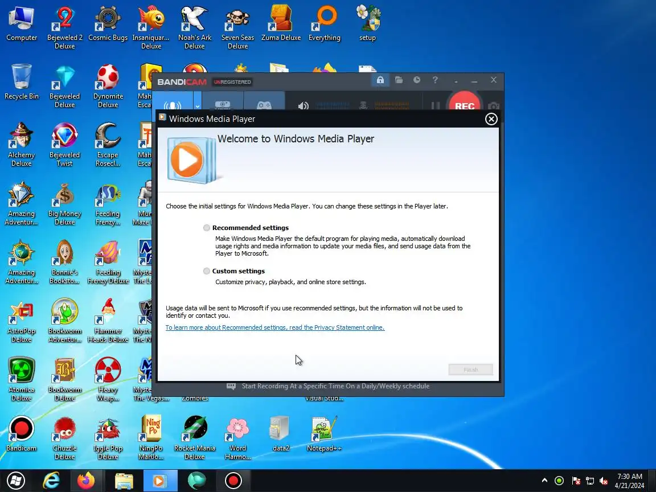Click the muted volume tray icon
Screen dimensions: 656x492
click(x=603, y=481)
